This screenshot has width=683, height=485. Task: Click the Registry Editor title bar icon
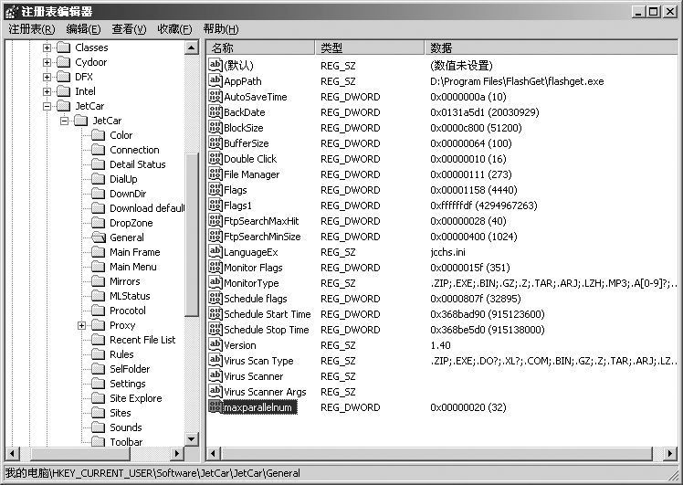click(x=11, y=10)
